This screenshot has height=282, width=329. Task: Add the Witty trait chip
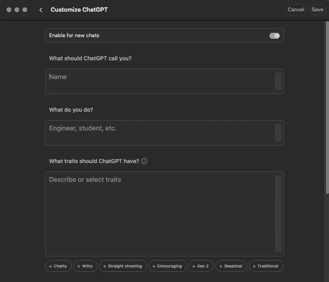[85, 266]
